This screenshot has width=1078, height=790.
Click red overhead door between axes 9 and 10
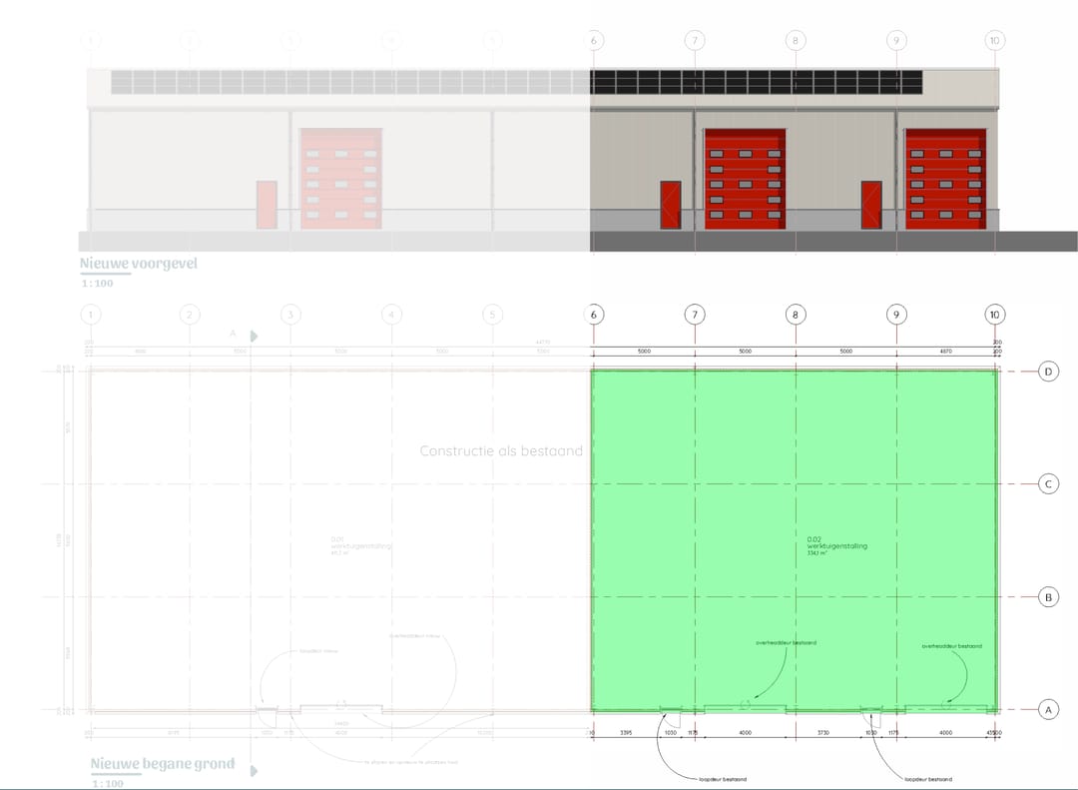coord(945,179)
